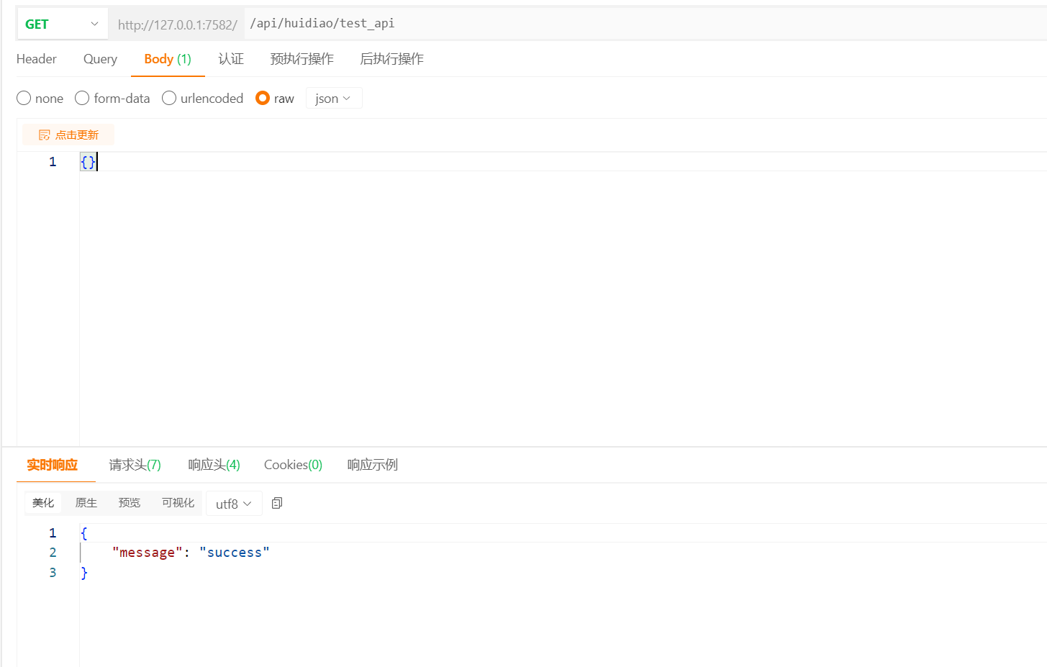This screenshot has height=667, width=1047.
Task: Open the 响应示例 tab
Action: (x=372, y=465)
